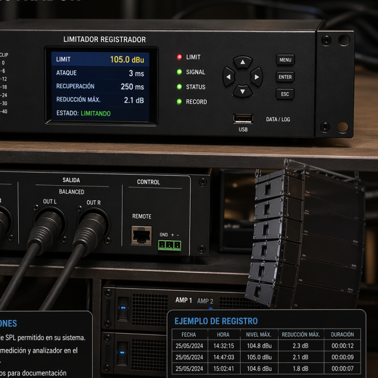
Task: Select the LIMIT 105.0 dBu row
Action: (x=100, y=60)
